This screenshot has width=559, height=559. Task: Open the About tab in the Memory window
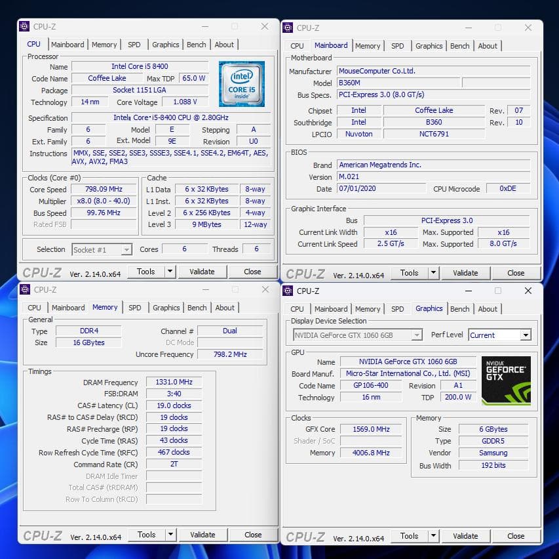coord(225,307)
